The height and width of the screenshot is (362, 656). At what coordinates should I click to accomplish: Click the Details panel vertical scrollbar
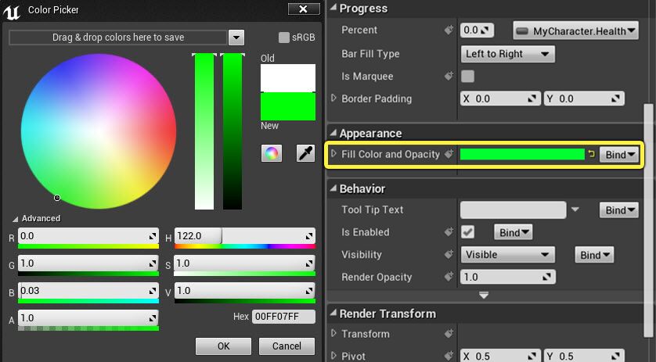[x=648, y=220]
